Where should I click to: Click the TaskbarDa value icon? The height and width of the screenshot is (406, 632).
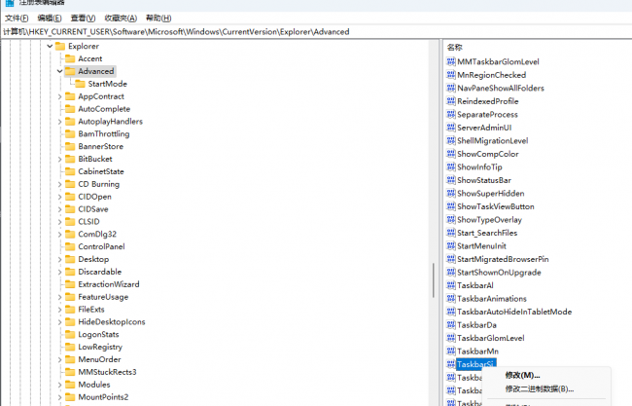click(451, 325)
